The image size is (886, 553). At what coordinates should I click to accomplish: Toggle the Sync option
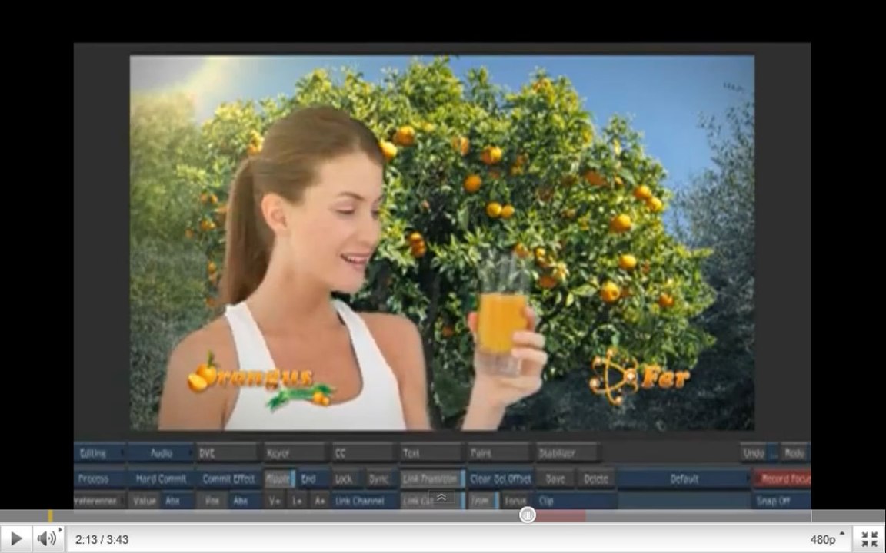380,478
